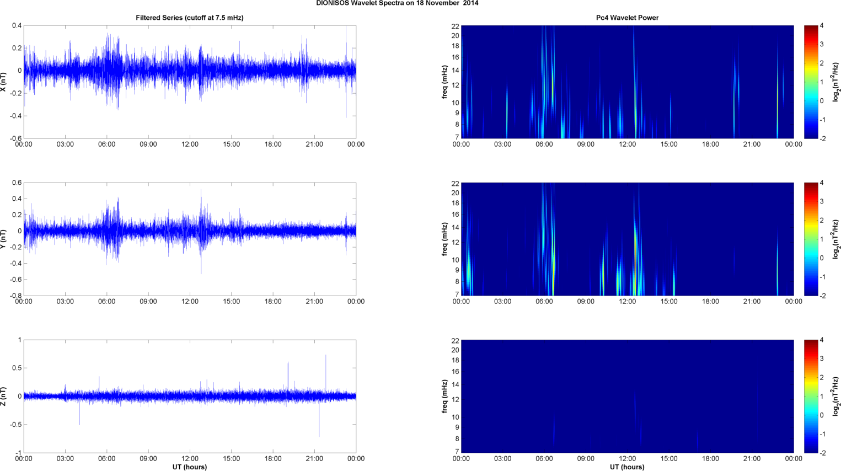Image resolution: width=841 pixels, height=471 pixels.
Task: Select the X component filtered time series plot
Action: tap(190, 82)
